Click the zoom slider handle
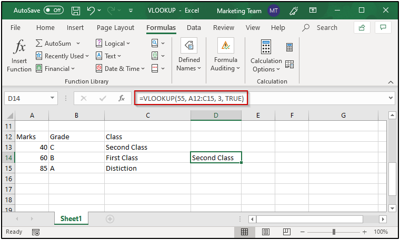Viewport: 400px width, 240px height. click(334, 232)
